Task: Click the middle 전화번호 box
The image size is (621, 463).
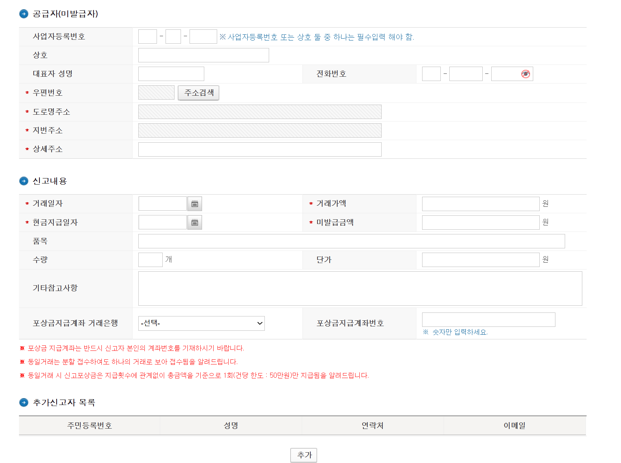Action: (x=466, y=74)
